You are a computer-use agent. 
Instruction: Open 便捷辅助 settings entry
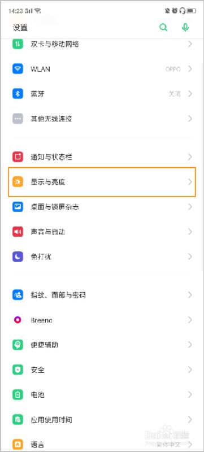coord(102,345)
